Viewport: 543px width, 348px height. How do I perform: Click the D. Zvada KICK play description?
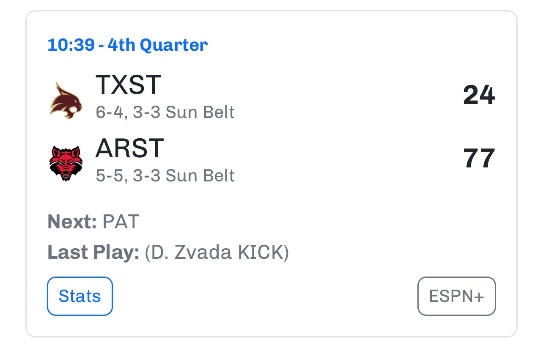tap(217, 253)
